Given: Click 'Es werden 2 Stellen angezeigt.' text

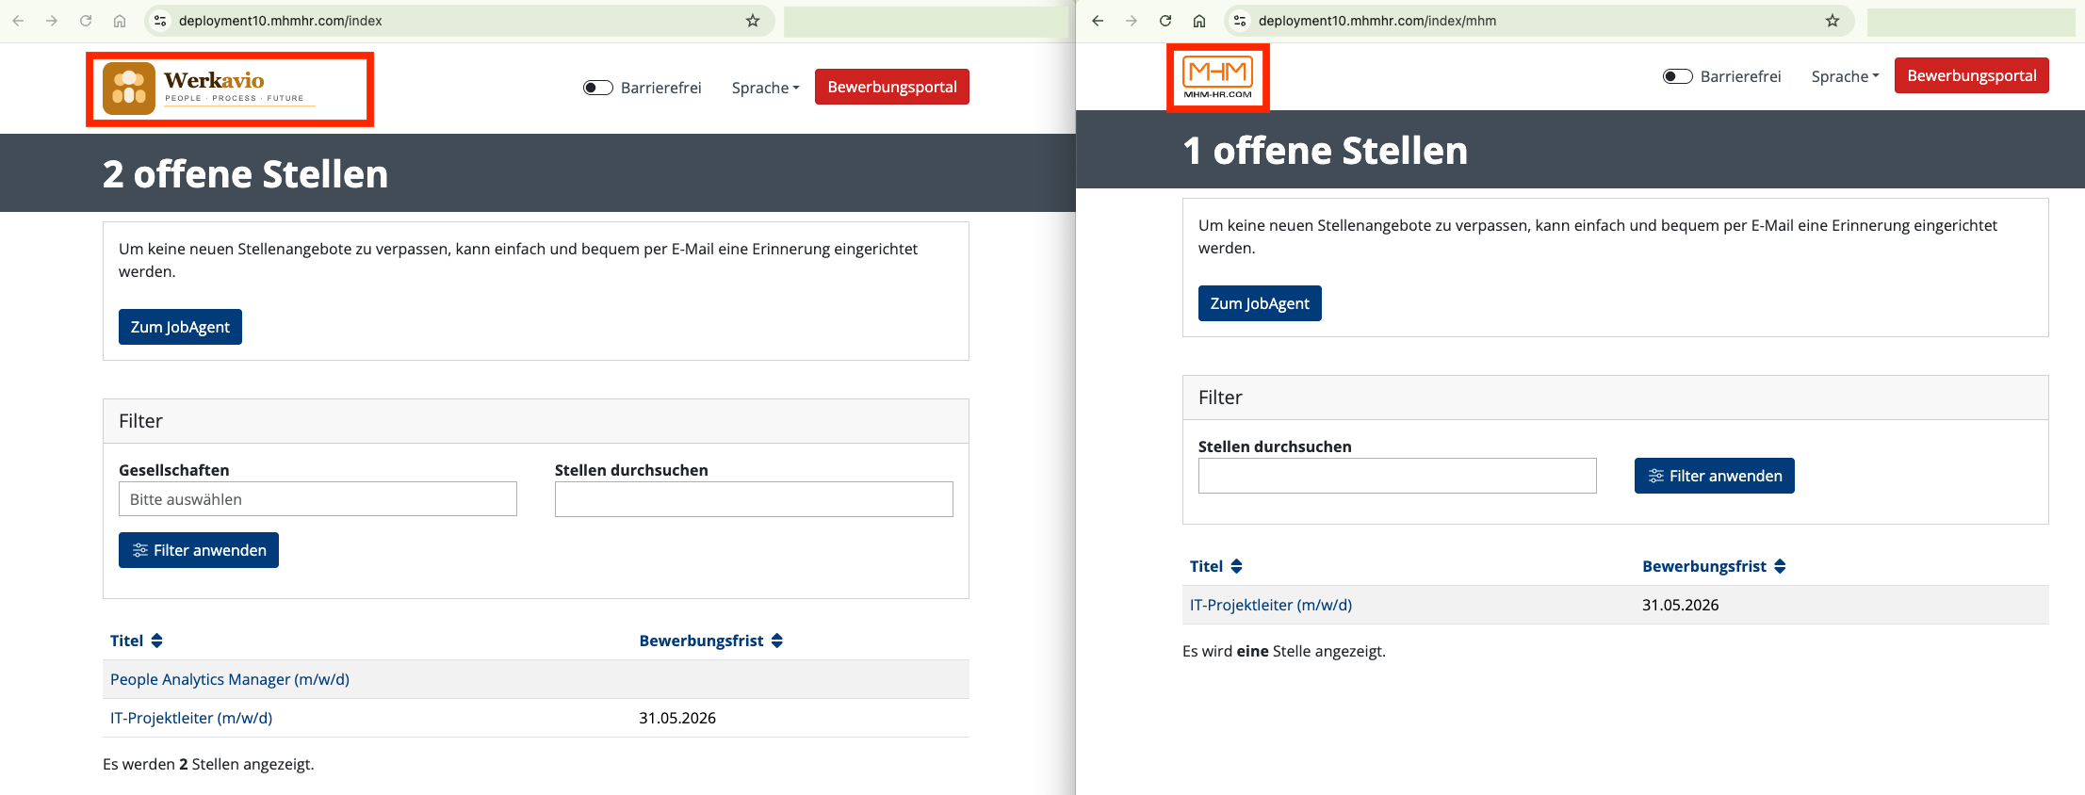Looking at the screenshot, I should (x=208, y=764).
